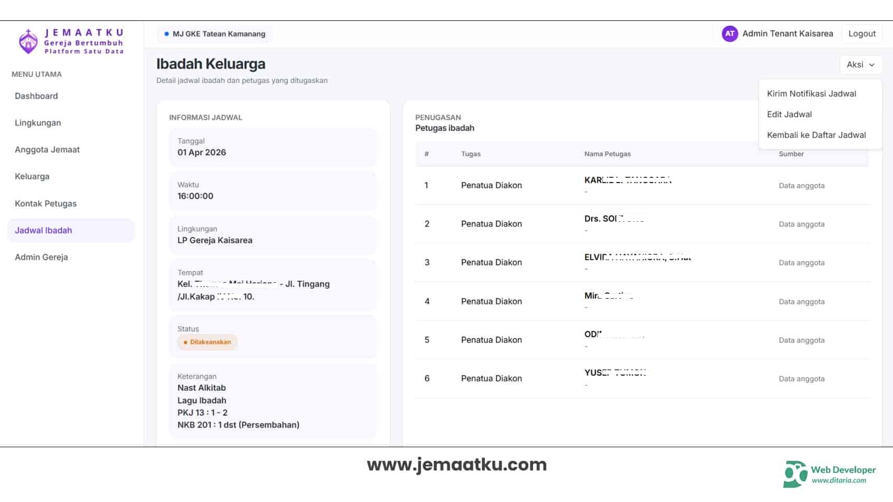Open Kontak Petugas
The image size is (893, 502).
point(45,203)
